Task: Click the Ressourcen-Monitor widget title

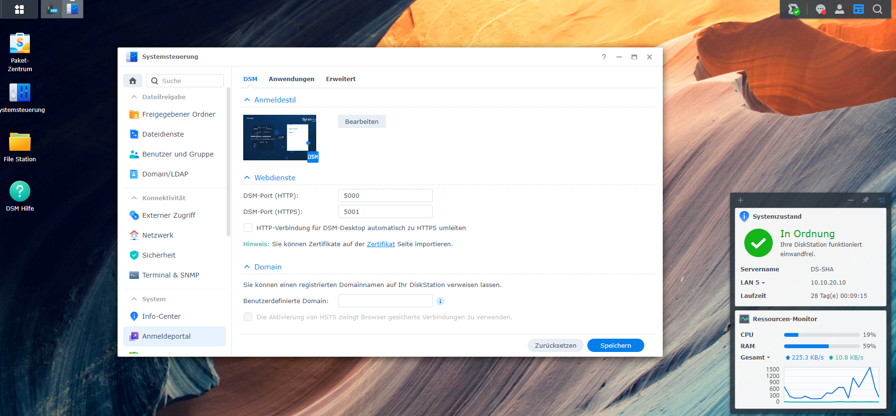Action: (x=785, y=319)
